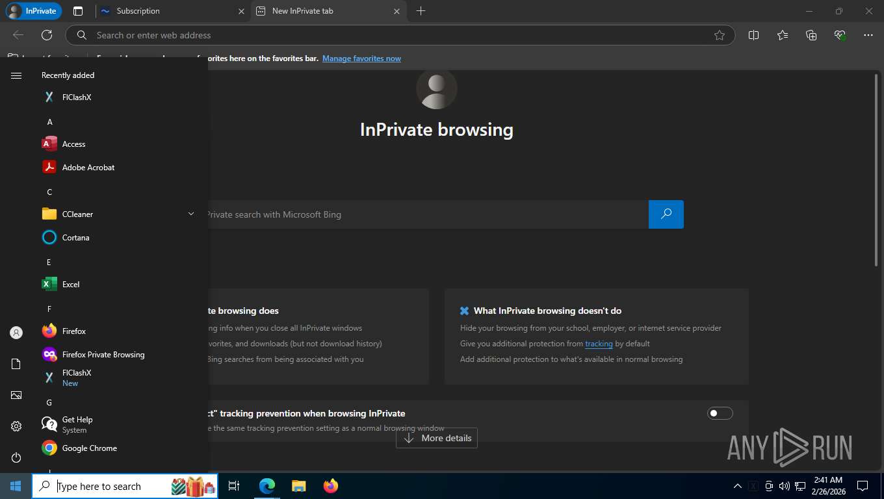Viewport: 884px width, 499px height.
Task: Open Edge tab actions menu
Action: [78, 11]
